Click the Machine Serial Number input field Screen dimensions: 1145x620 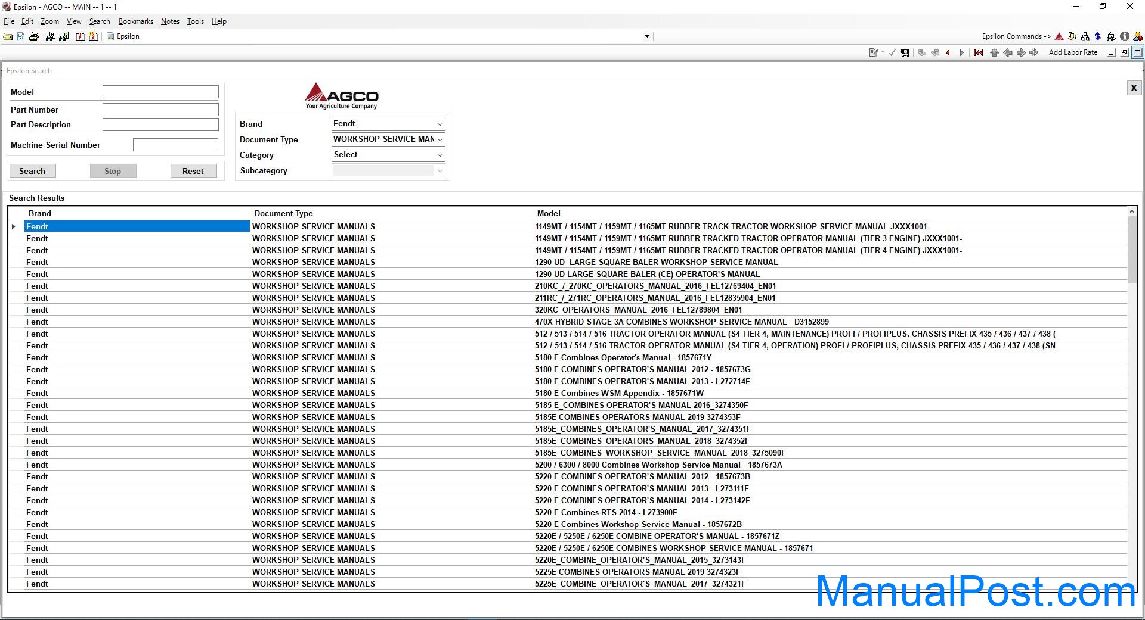coord(175,145)
